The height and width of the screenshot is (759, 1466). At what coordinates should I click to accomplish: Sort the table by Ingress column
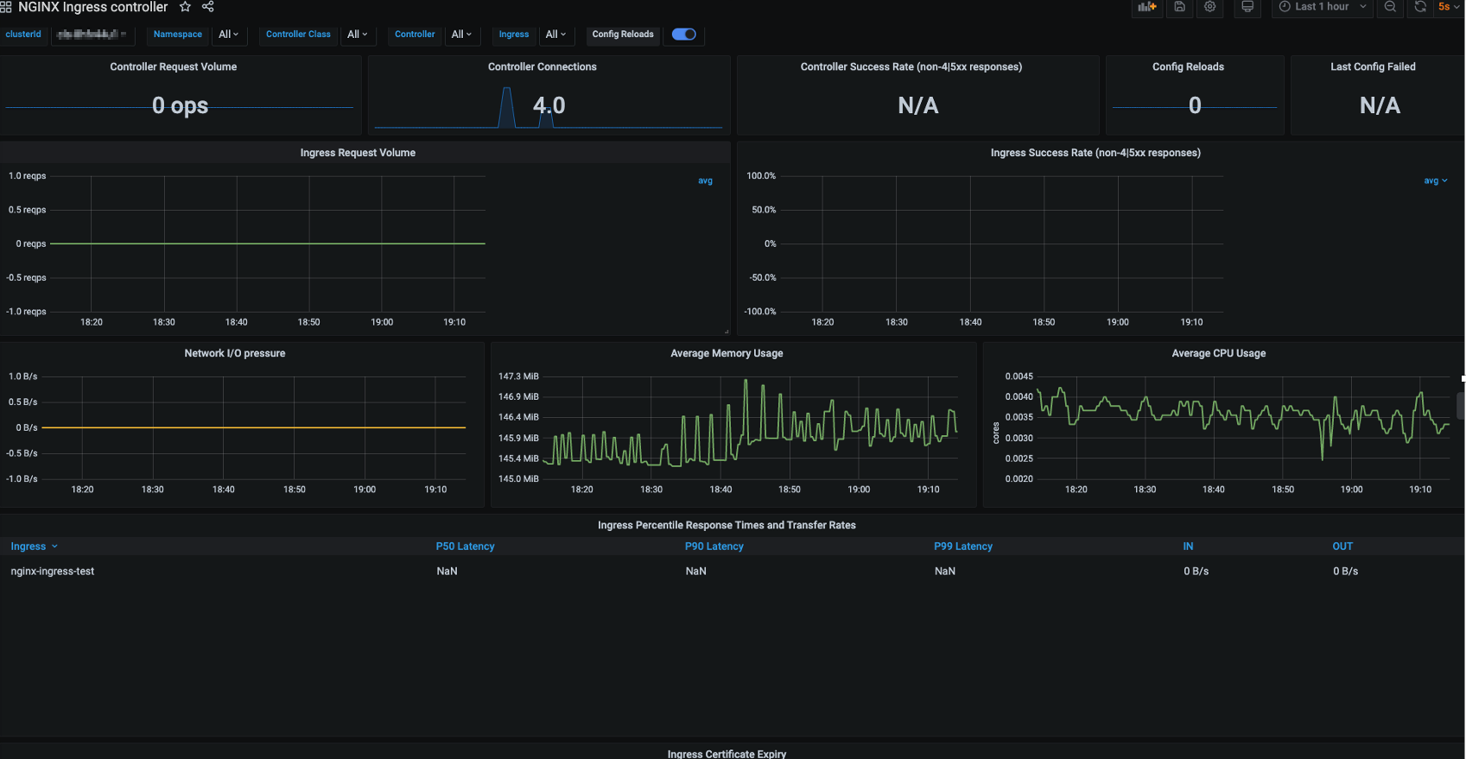point(29,547)
